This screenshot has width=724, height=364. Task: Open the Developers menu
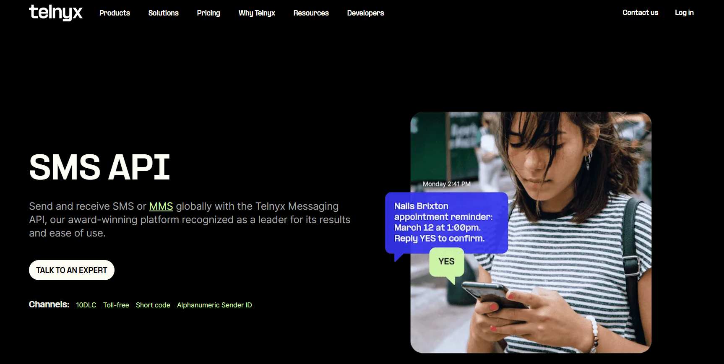[x=365, y=13]
